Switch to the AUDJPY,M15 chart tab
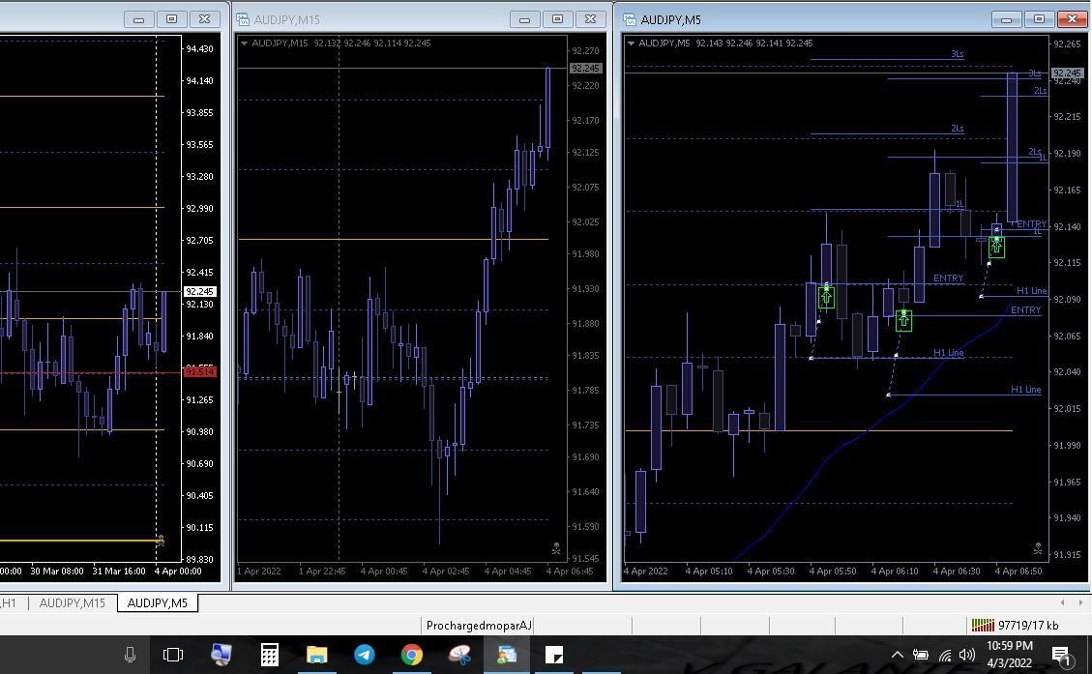 coord(72,603)
